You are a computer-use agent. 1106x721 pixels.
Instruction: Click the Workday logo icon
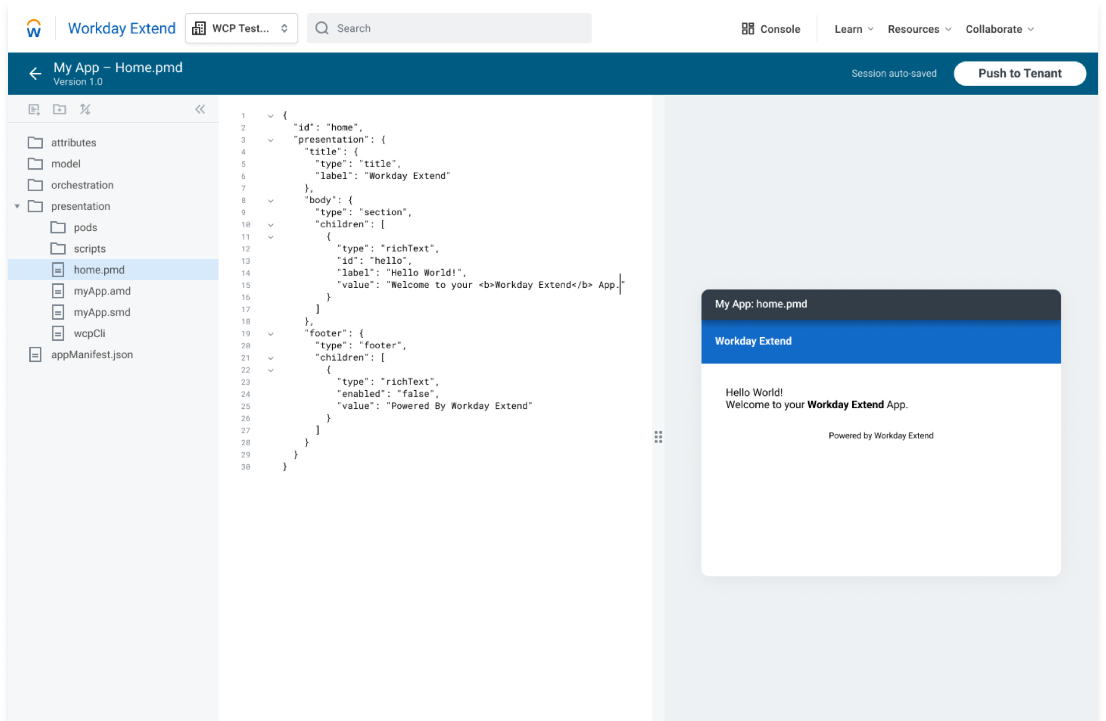coord(34,28)
